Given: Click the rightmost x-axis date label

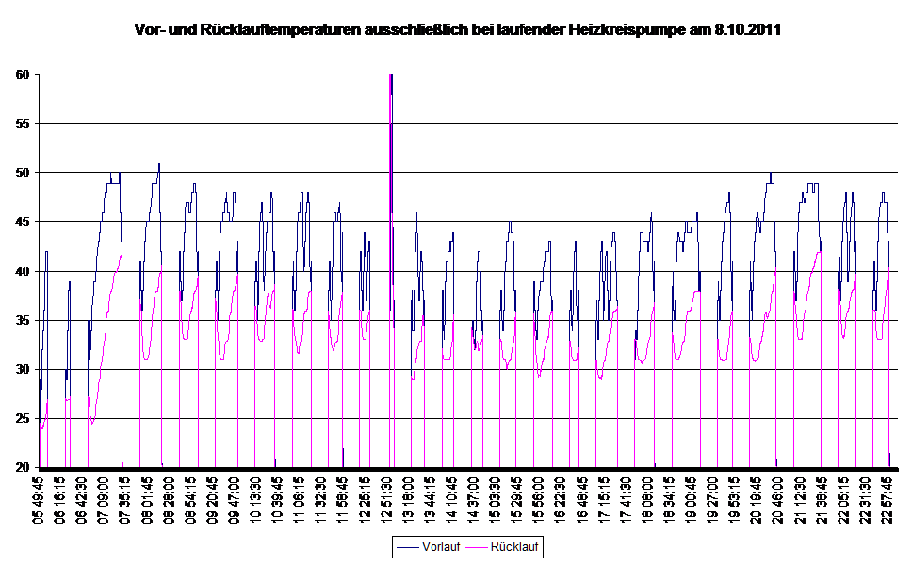Looking at the screenshot, I should [x=888, y=499].
